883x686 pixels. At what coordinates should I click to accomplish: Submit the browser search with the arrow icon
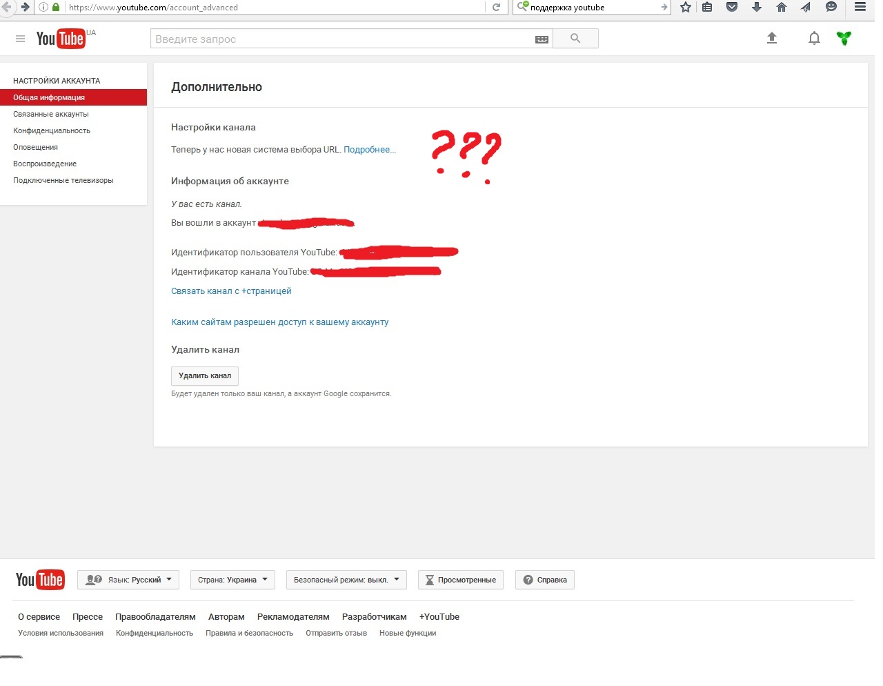click(664, 8)
